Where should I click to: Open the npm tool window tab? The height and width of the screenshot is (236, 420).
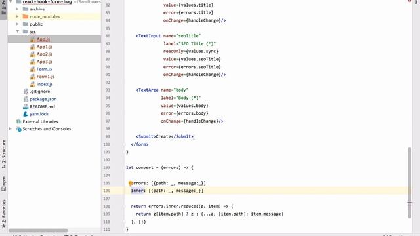tap(3, 184)
